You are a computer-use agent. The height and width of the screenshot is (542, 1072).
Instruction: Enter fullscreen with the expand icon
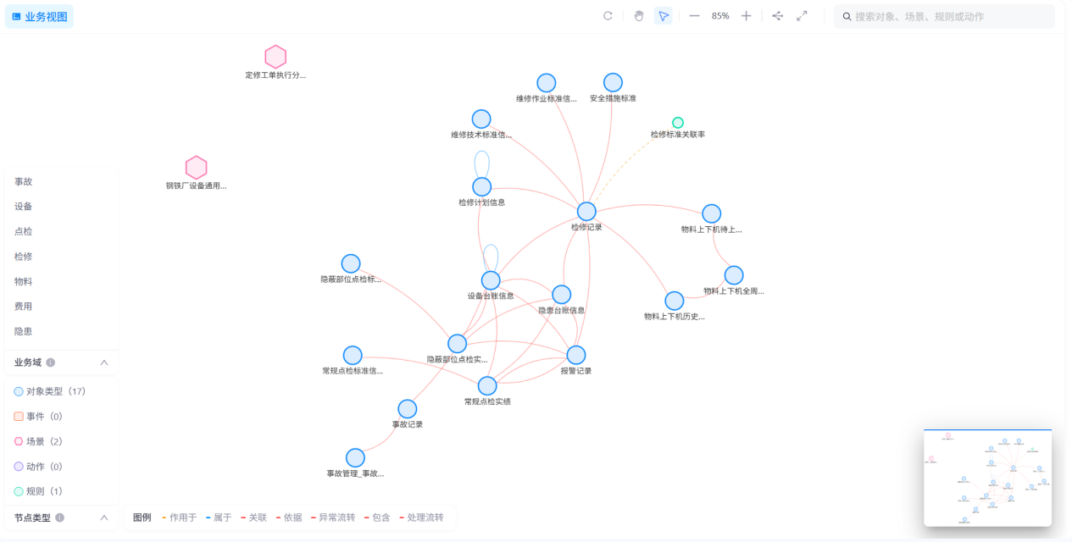802,16
